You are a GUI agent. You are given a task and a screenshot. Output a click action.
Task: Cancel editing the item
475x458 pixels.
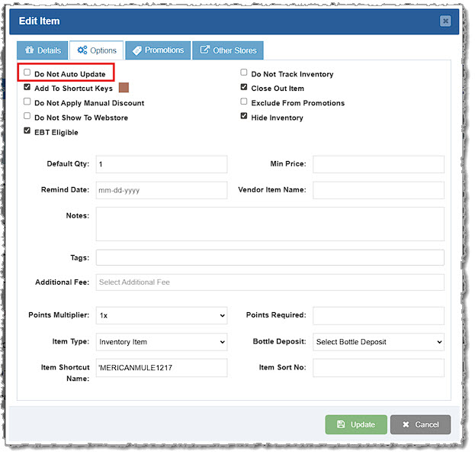[x=420, y=424]
